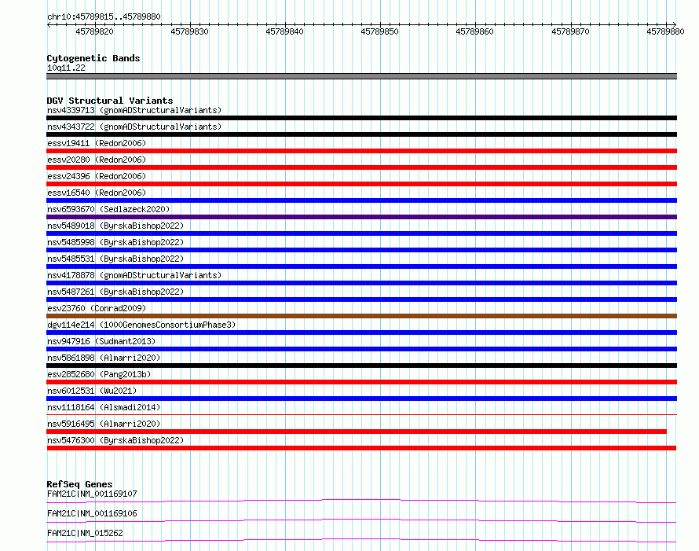
Task: Open esv2852680 (Pang2013b) label
Action: click(99, 374)
